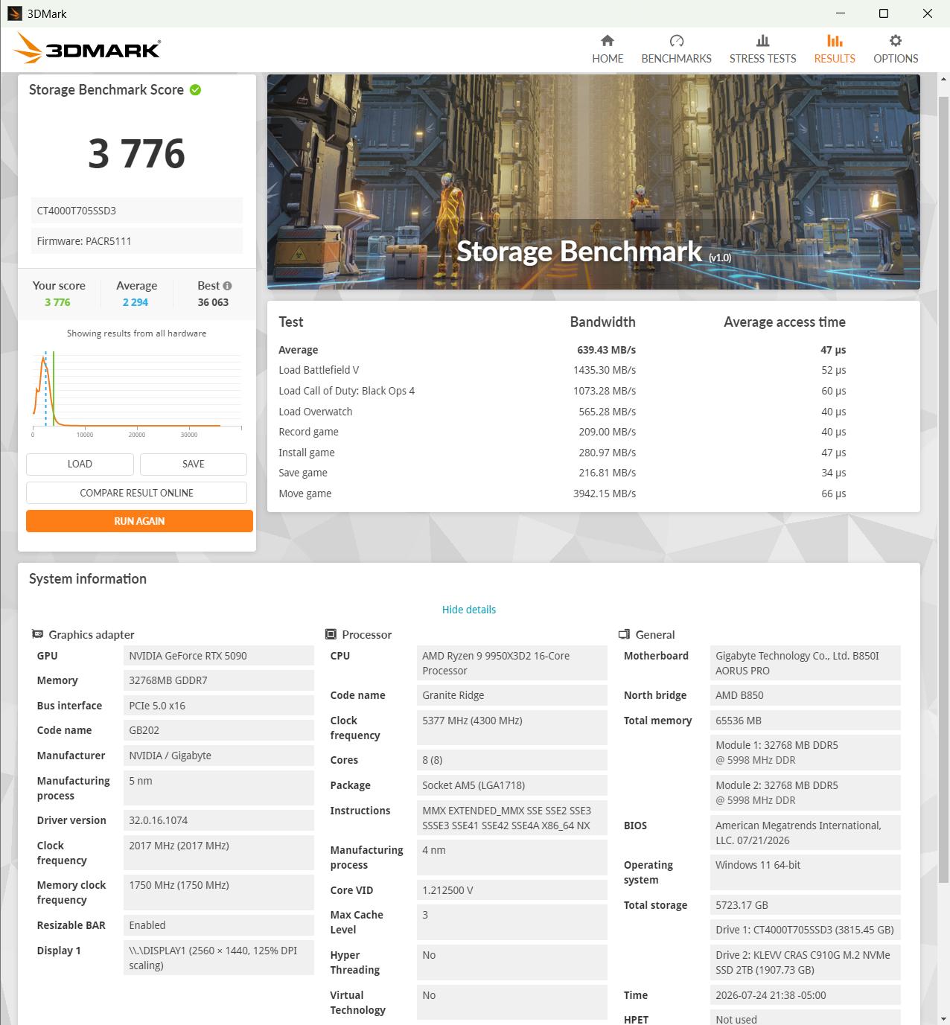Open the OPTIONS tab
The height and width of the screenshot is (1025, 950).
[x=896, y=49]
